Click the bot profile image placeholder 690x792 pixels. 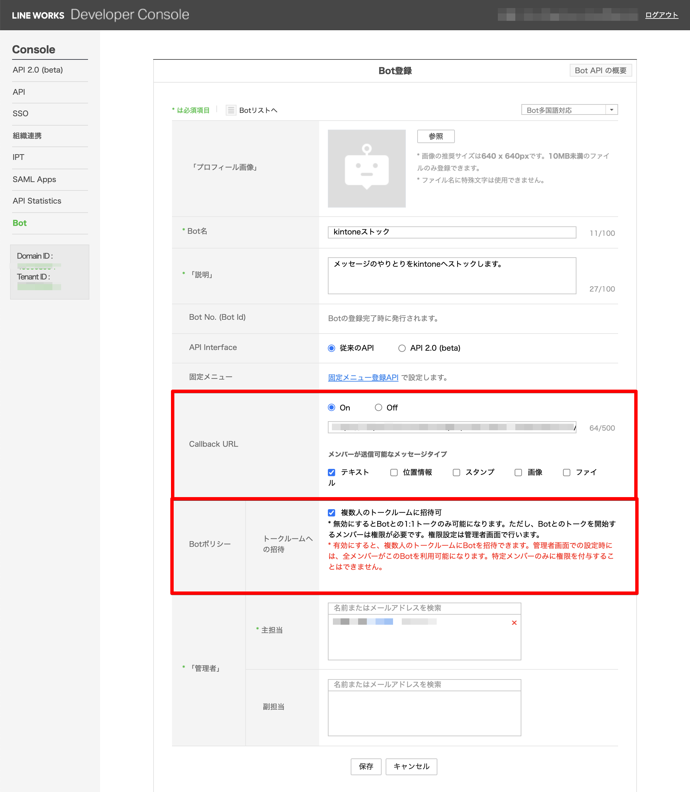pos(366,168)
